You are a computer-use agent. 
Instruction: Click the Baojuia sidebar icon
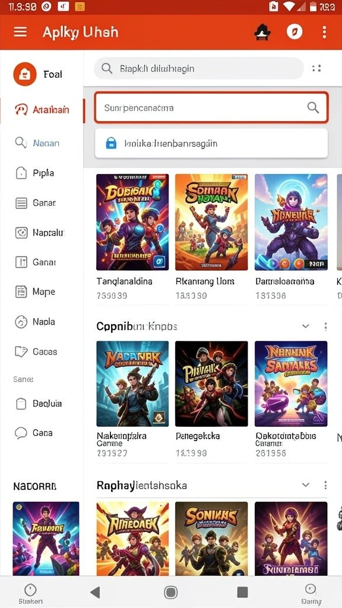pos(21,404)
